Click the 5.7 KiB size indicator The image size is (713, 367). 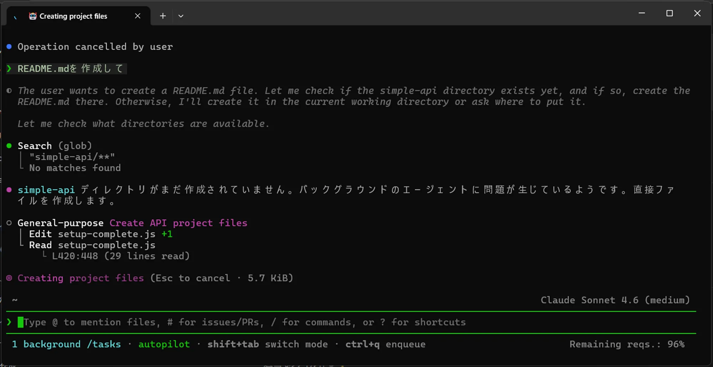(x=268, y=278)
